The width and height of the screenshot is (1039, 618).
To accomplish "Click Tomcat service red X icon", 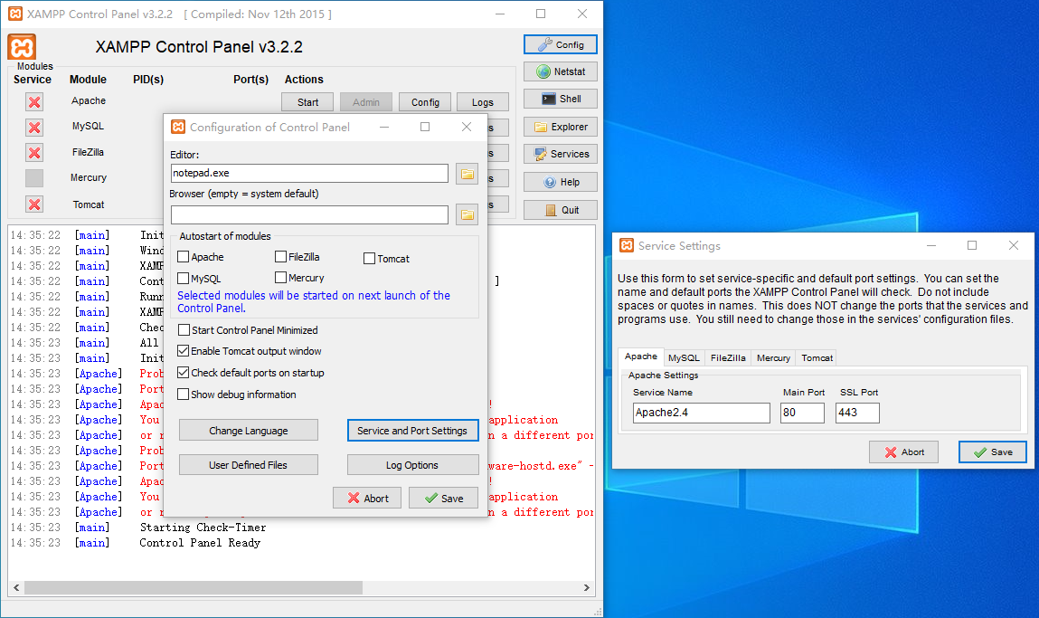I will [x=34, y=204].
